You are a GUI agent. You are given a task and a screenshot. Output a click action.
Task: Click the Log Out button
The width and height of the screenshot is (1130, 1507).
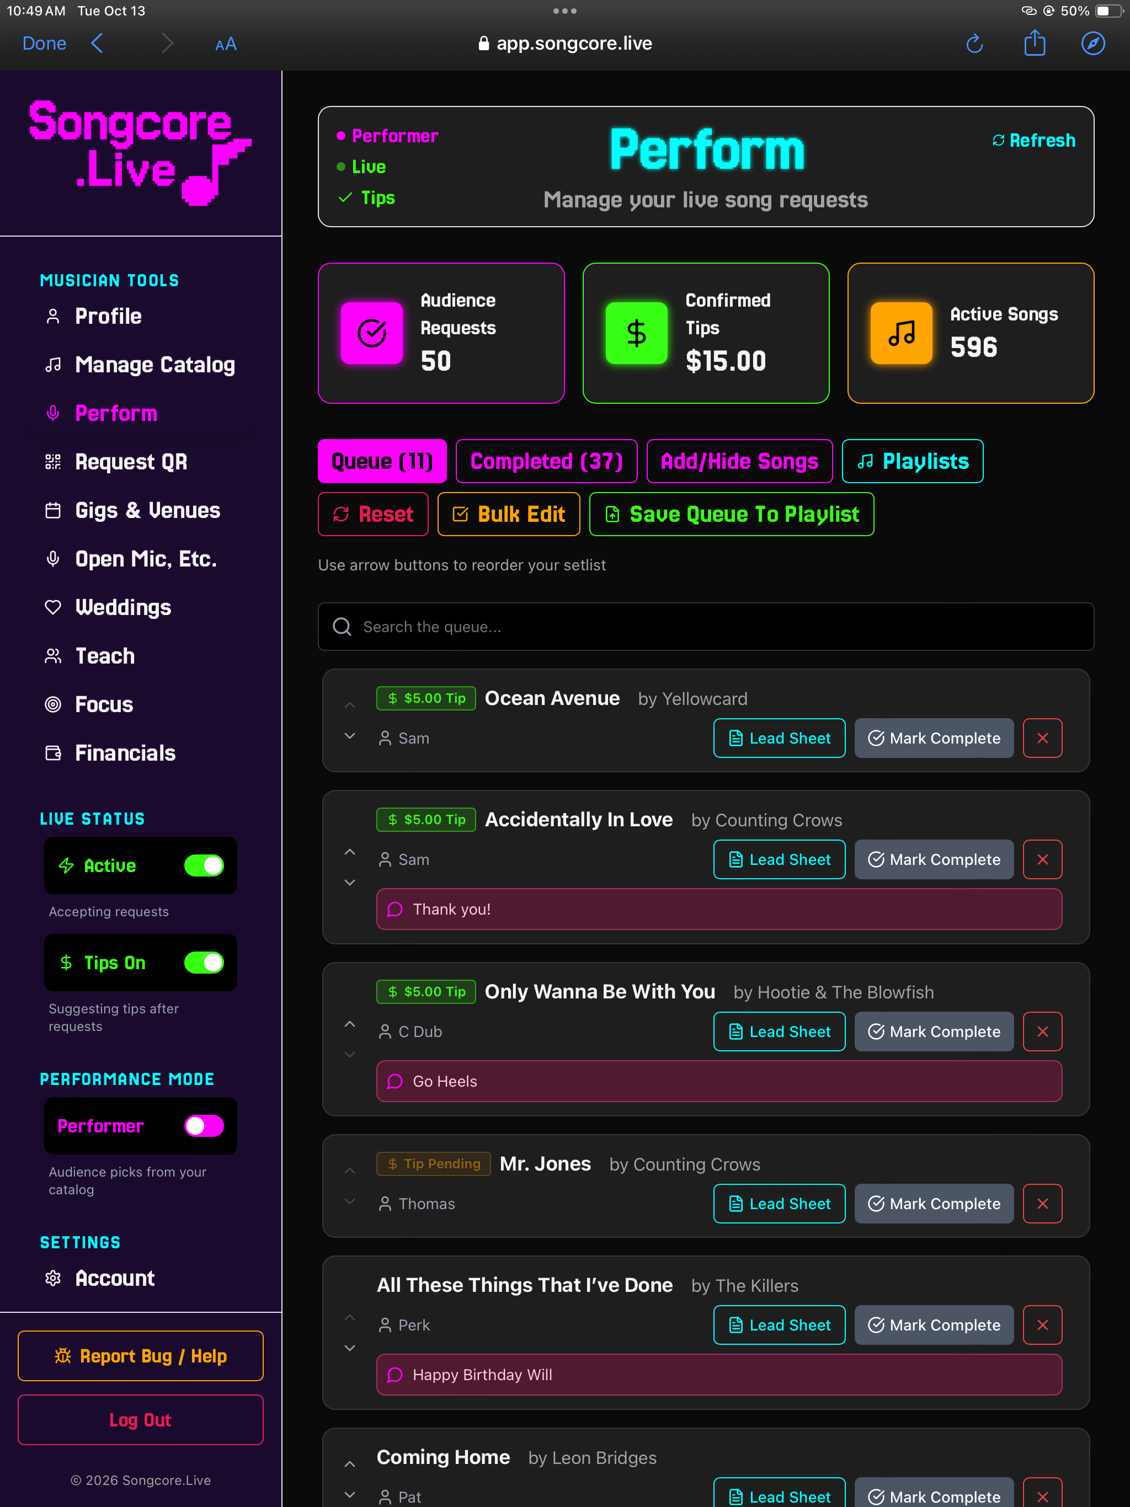[140, 1420]
